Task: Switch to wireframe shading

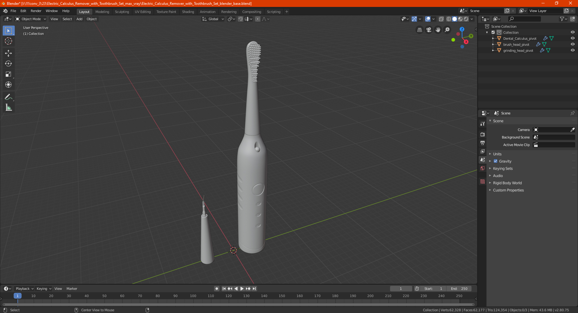Action: pyautogui.click(x=449, y=19)
